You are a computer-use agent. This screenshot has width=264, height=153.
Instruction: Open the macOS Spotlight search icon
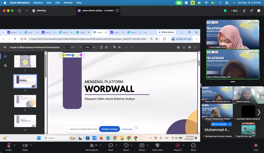(220, 3)
